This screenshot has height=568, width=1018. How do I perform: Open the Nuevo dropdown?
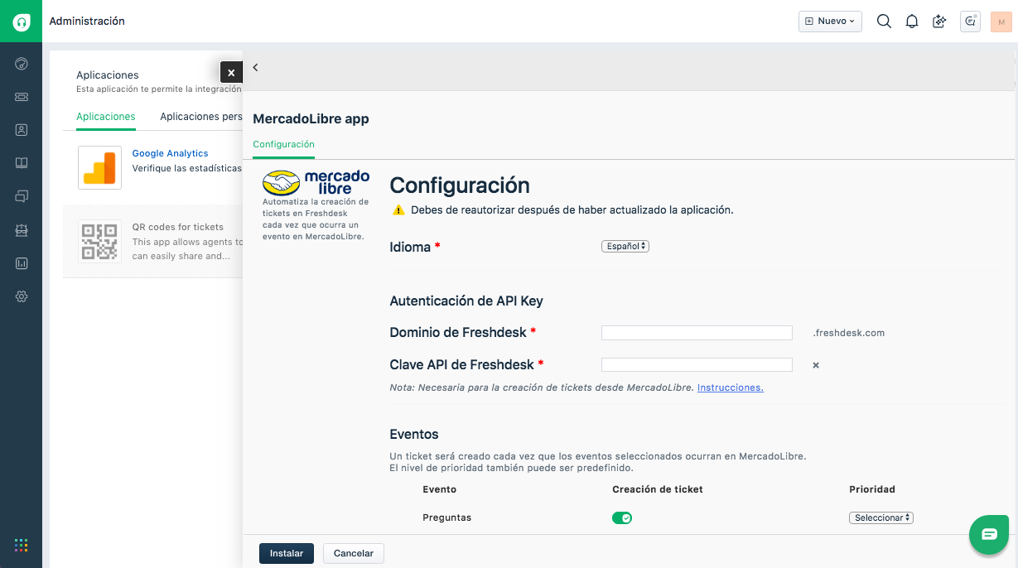(830, 22)
